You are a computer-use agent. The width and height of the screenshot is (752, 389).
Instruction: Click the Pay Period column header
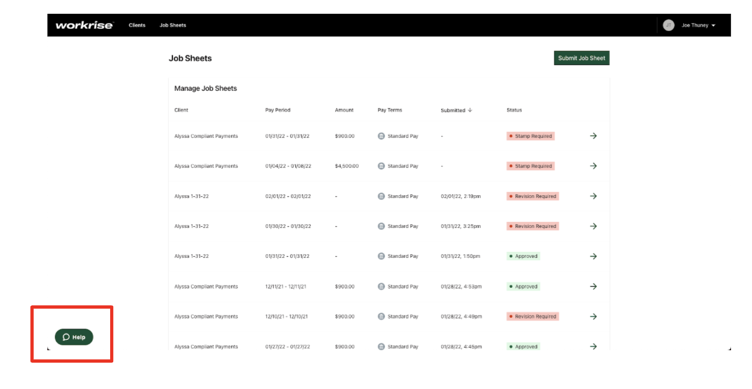coord(278,110)
